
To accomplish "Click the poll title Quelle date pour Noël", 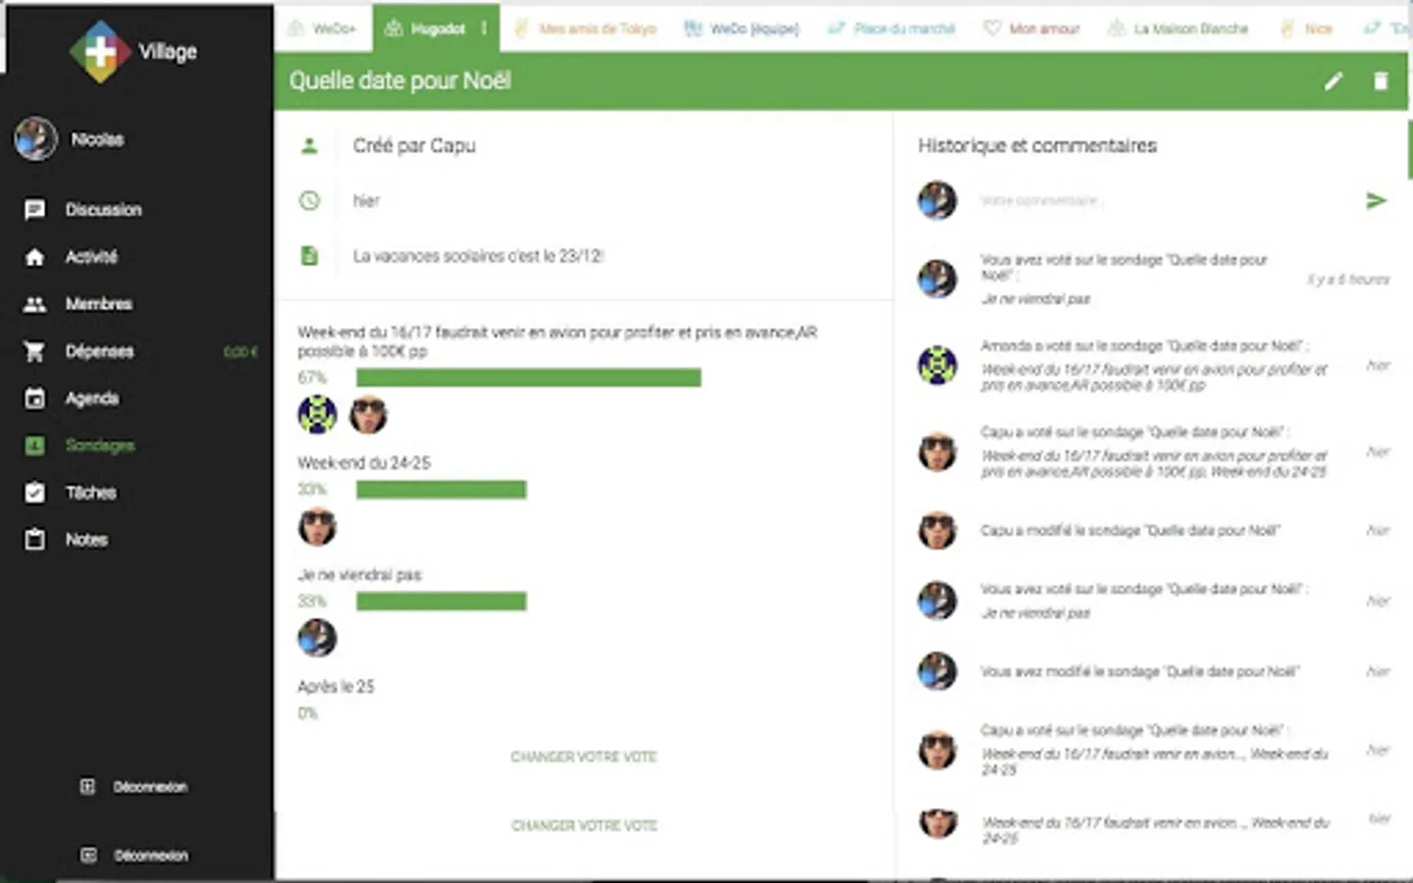I will 400,80.
